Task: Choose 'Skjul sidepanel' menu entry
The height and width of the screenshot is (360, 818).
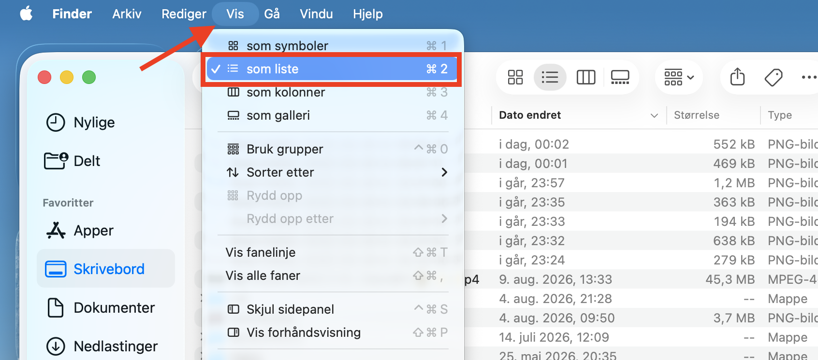Action: click(x=333, y=309)
